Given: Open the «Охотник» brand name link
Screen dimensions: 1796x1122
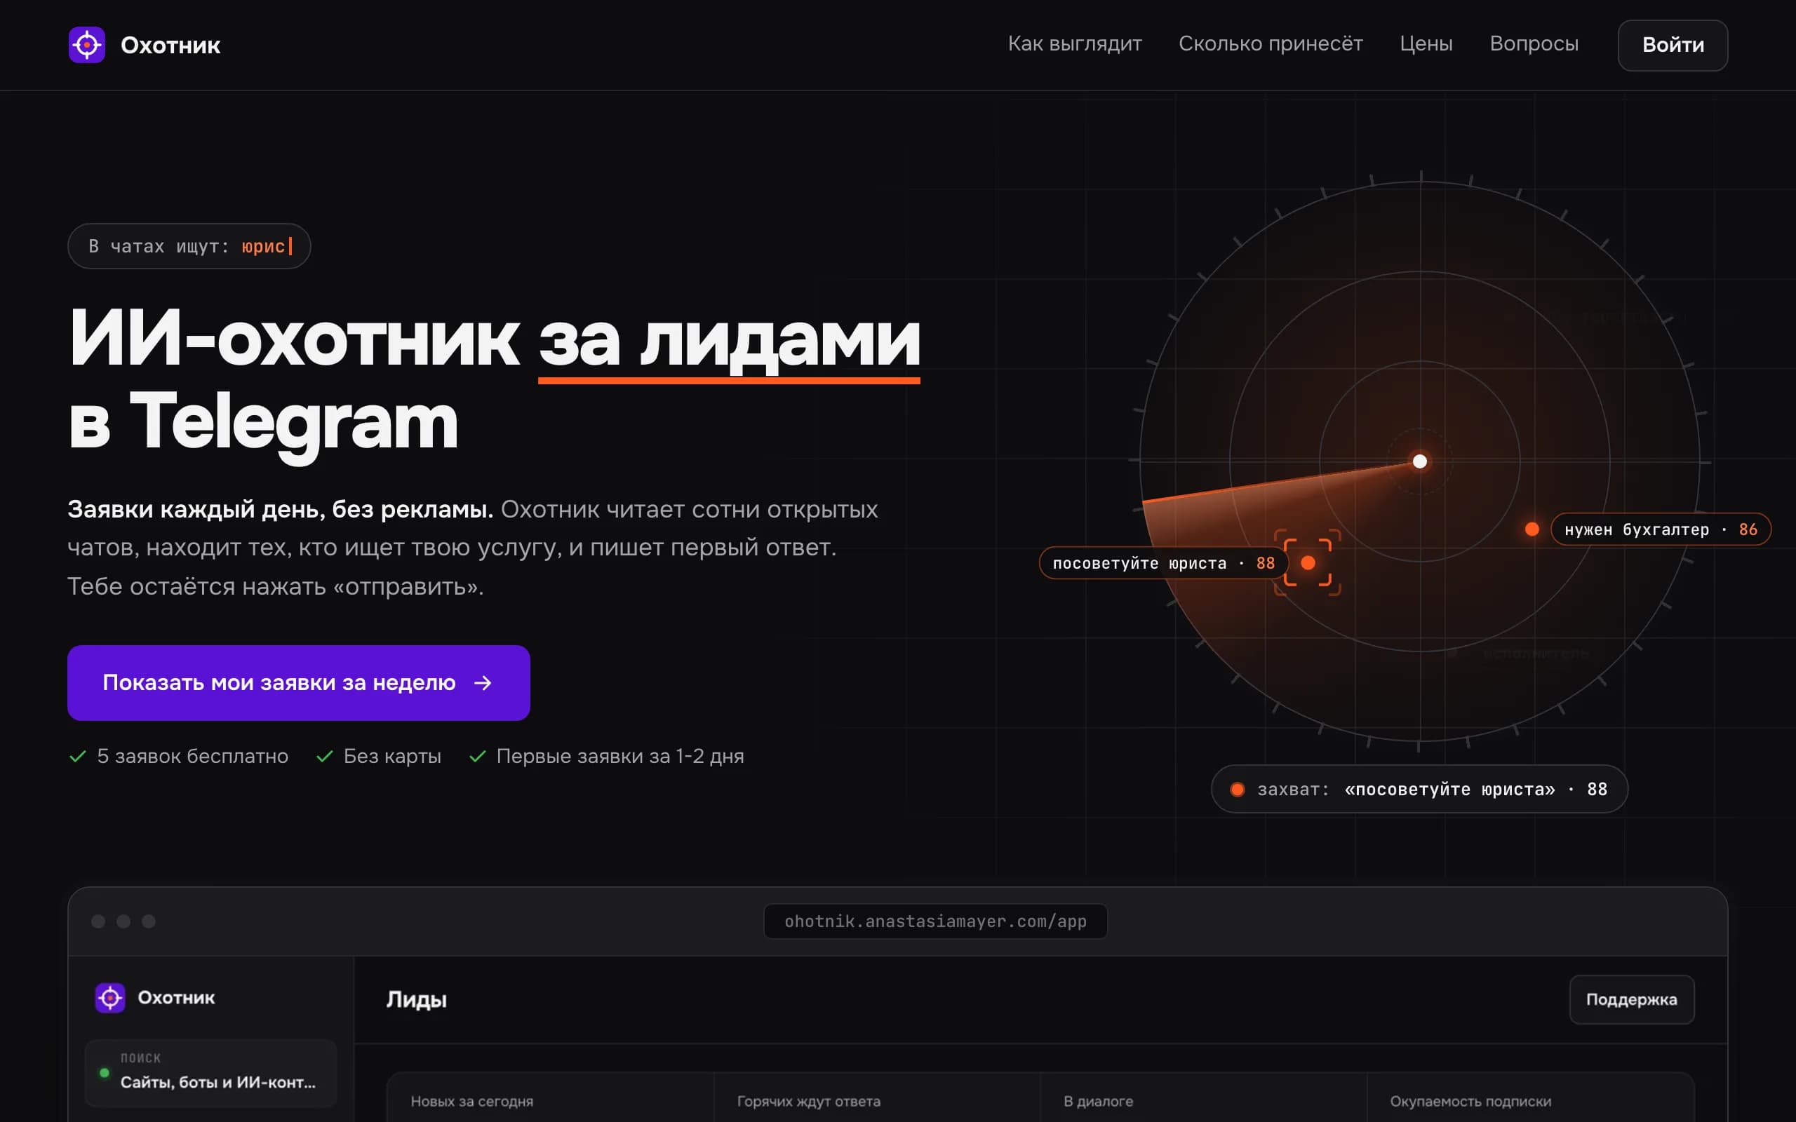Looking at the screenshot, I should click(170, 46).
